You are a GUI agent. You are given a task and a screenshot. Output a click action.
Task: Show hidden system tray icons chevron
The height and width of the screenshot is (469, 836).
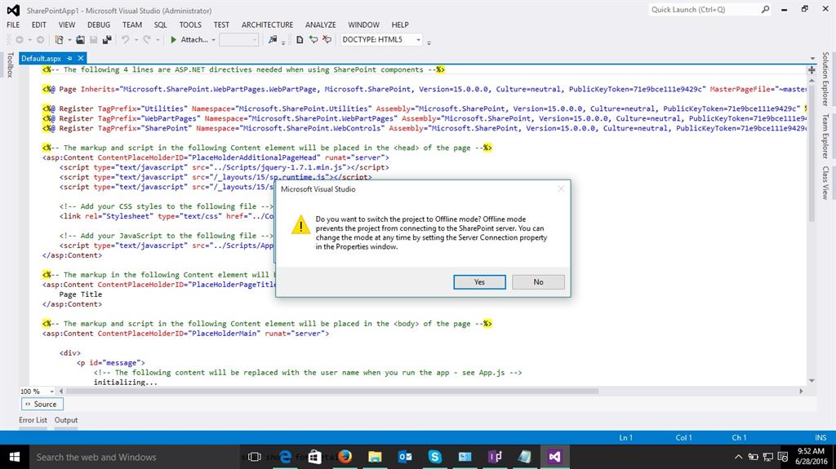738,457
